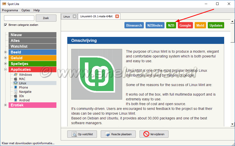235x146 pixels.
Task: Select the Navigatie subcategory
Action: coord(25,92)
